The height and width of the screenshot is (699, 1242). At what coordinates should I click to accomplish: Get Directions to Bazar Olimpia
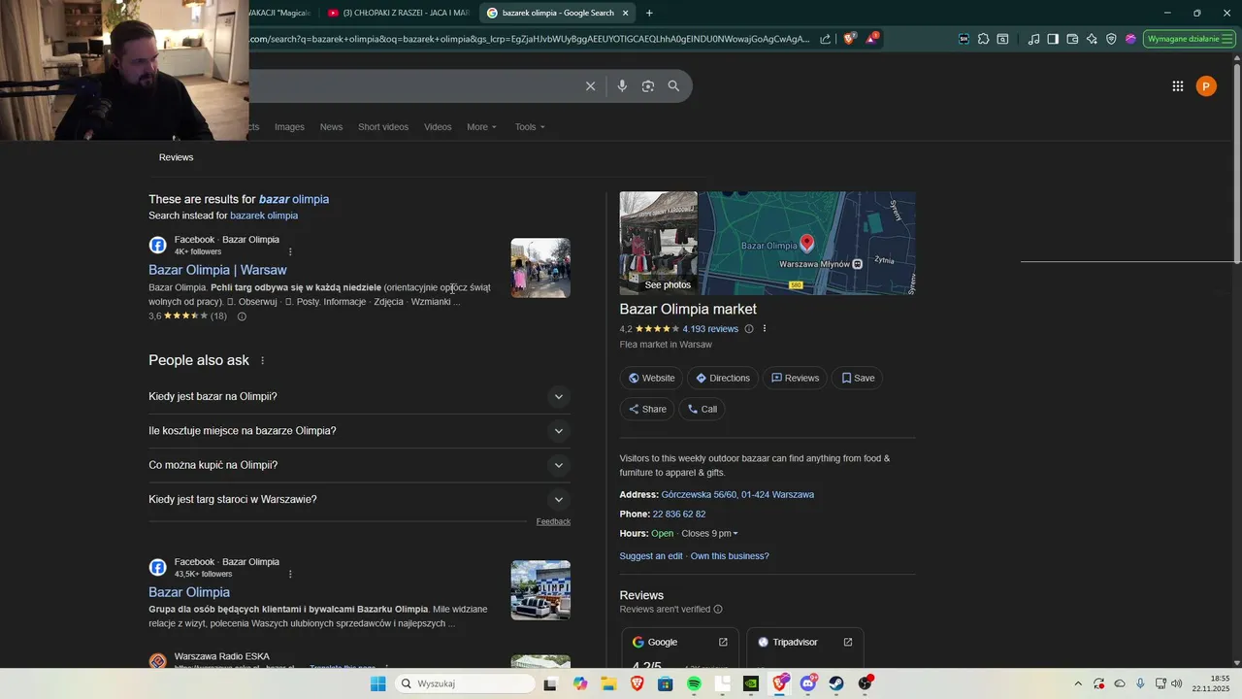pos(723,378)
